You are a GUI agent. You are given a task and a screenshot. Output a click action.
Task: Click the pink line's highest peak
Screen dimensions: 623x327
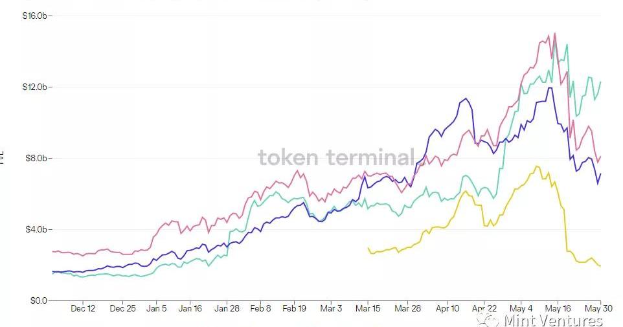[x=554, y=33]
